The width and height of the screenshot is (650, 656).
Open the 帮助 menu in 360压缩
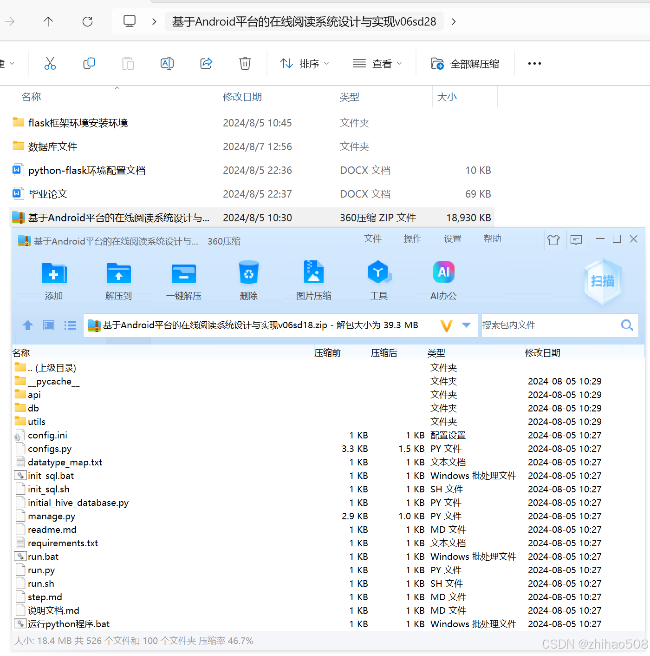[492, 239]
